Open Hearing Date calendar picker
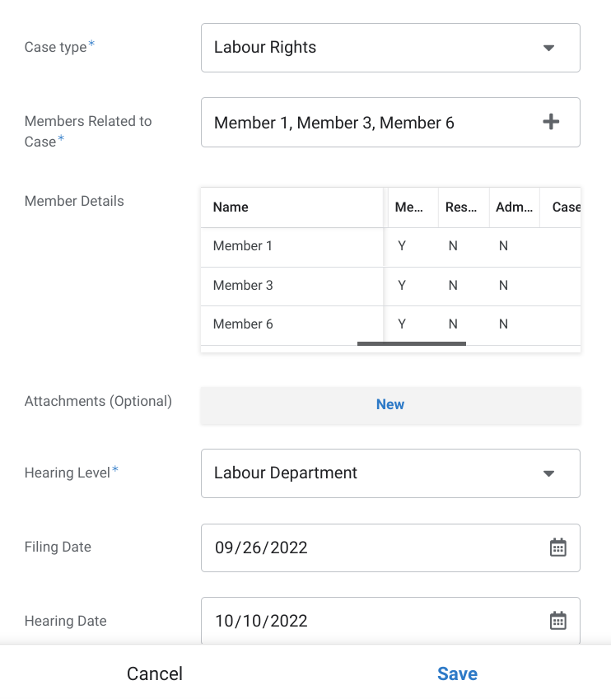The image size is (611, 699). coord(558,621)
